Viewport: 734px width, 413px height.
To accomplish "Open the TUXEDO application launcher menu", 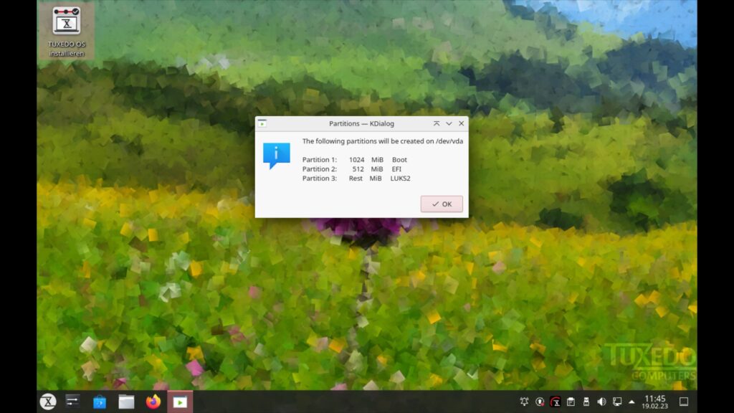I will [48, 402].
